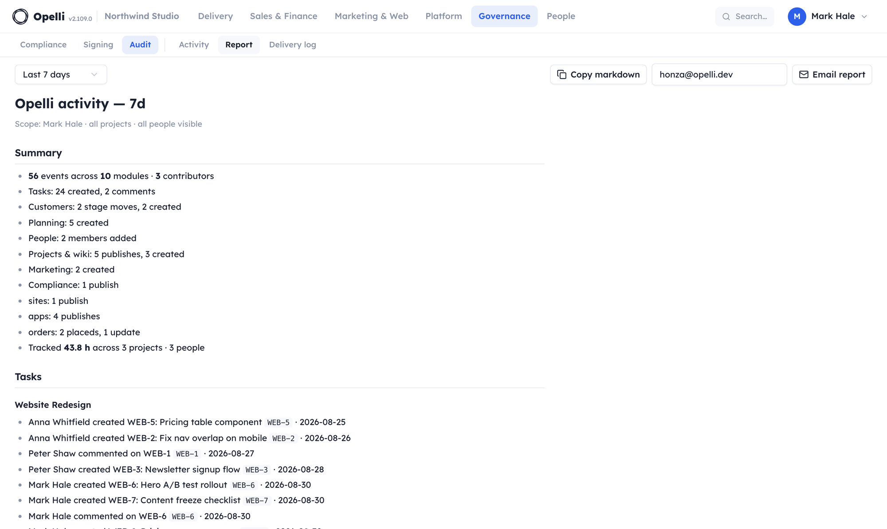The height and width of the screenshot is (529, 887).
Task: Click 'Tracked 43.8 h across 3 projects' line
Action: point(116,348)
